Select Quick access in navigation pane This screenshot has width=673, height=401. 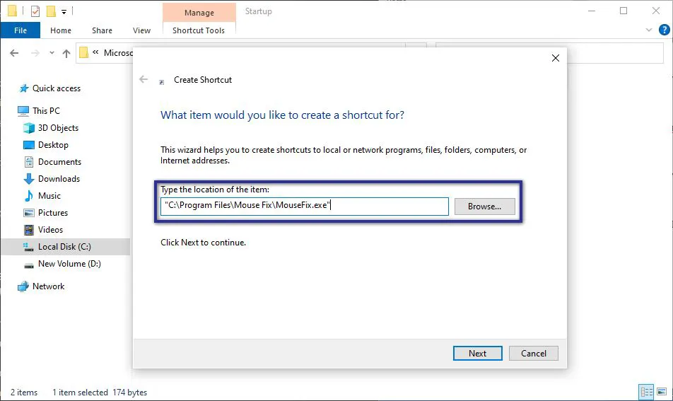coord(57,88)
